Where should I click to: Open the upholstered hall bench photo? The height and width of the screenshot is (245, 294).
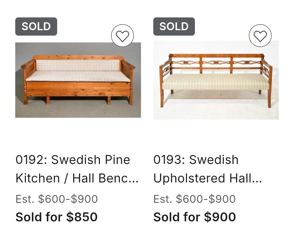[216, 80]
